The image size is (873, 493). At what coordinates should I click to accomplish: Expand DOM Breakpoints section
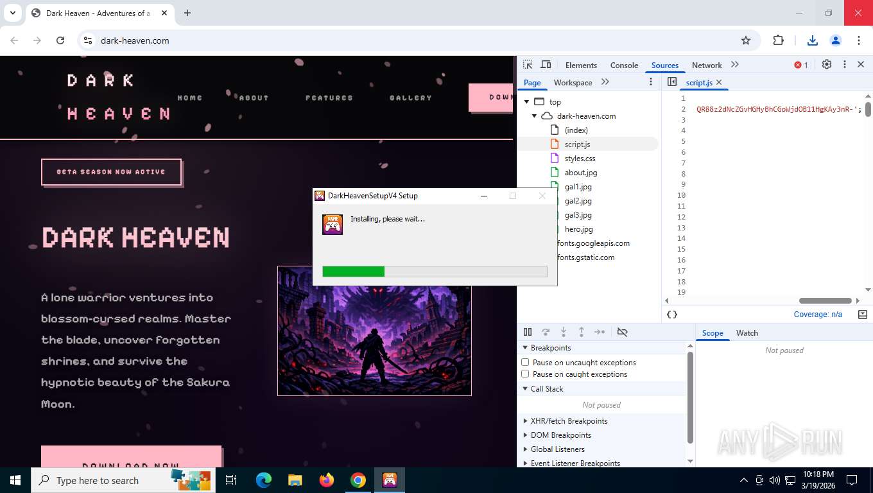point(525,435)
